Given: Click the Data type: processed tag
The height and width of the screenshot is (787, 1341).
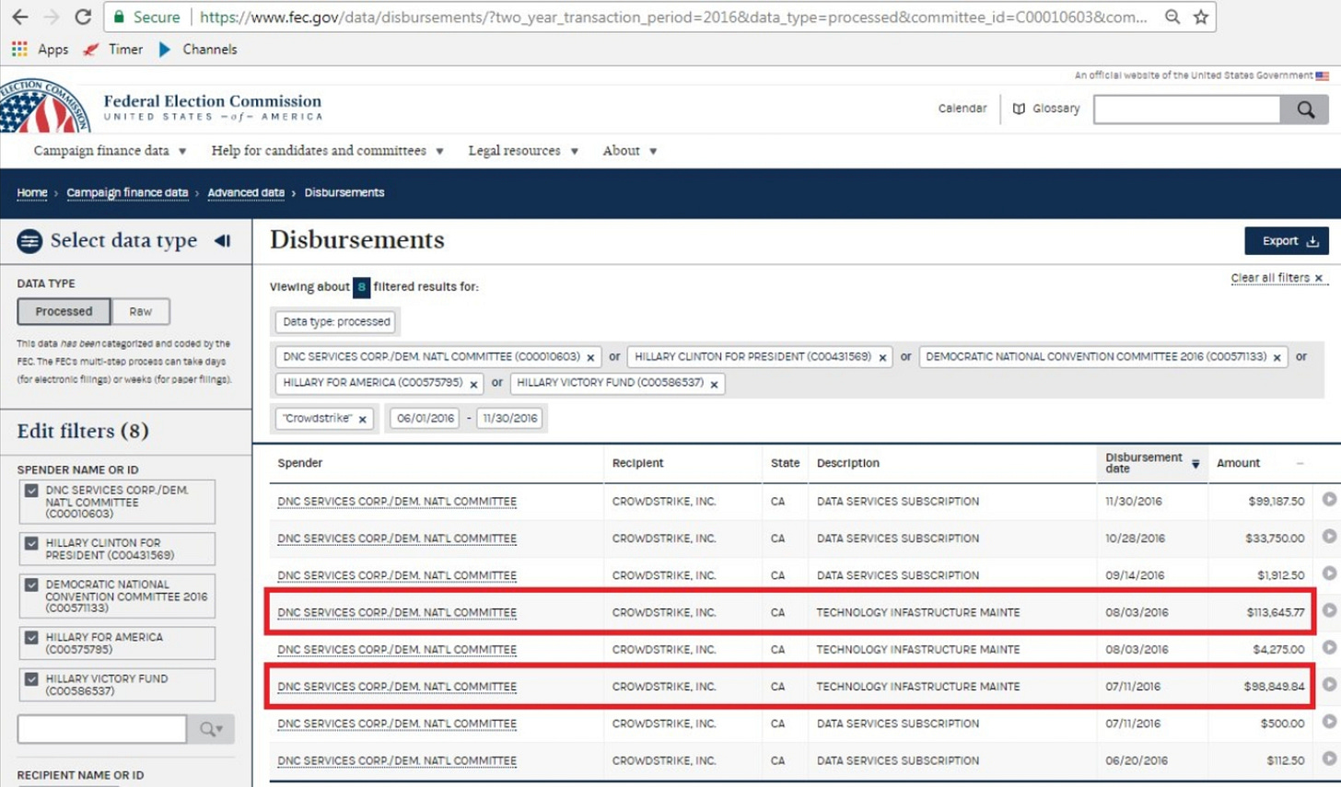Looking at the screenshot, I should point(337,322).
